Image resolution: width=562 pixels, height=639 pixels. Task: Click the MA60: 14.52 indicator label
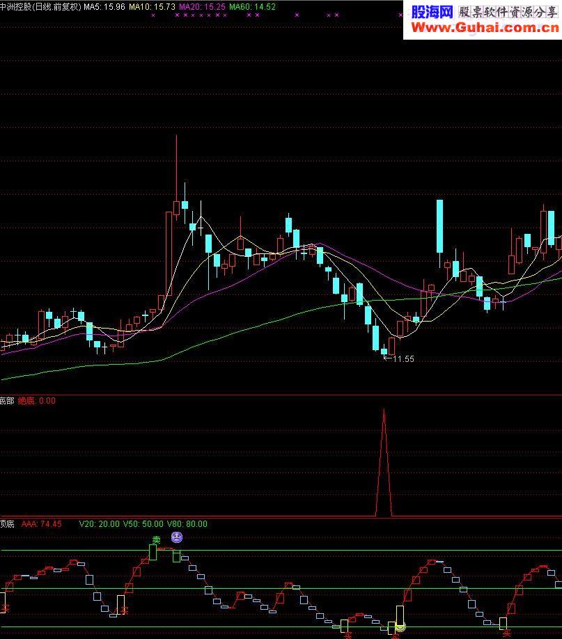click(253, 7)
